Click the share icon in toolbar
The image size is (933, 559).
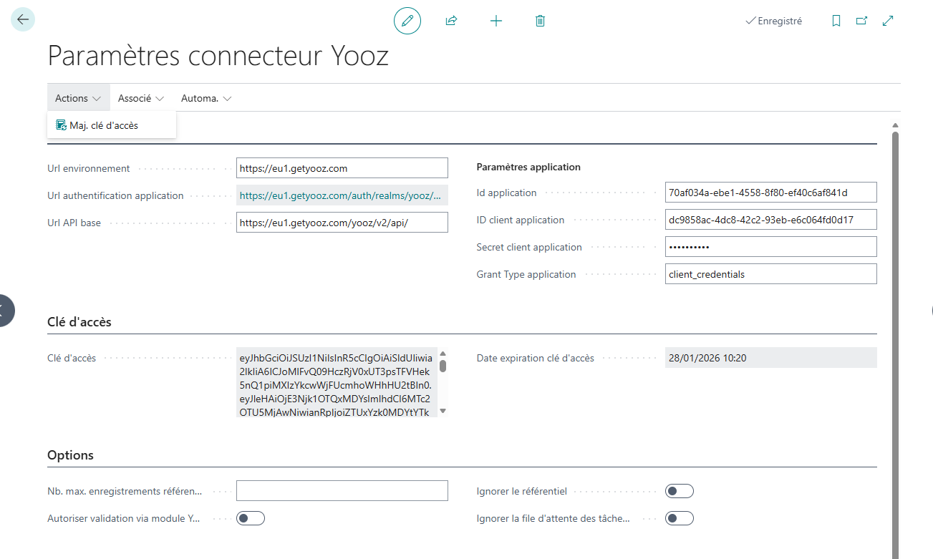click(451, 21)
